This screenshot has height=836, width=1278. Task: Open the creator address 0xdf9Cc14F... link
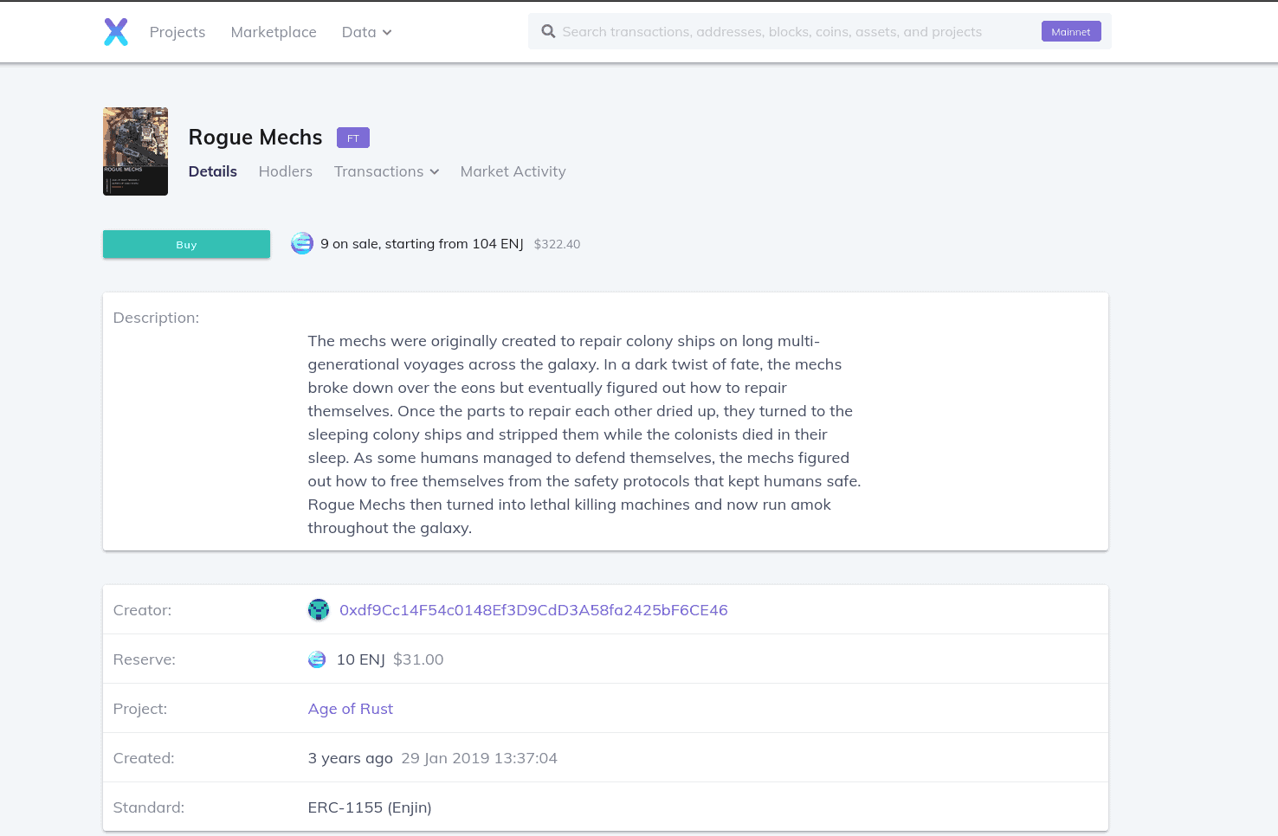click(x=533, y=610)
